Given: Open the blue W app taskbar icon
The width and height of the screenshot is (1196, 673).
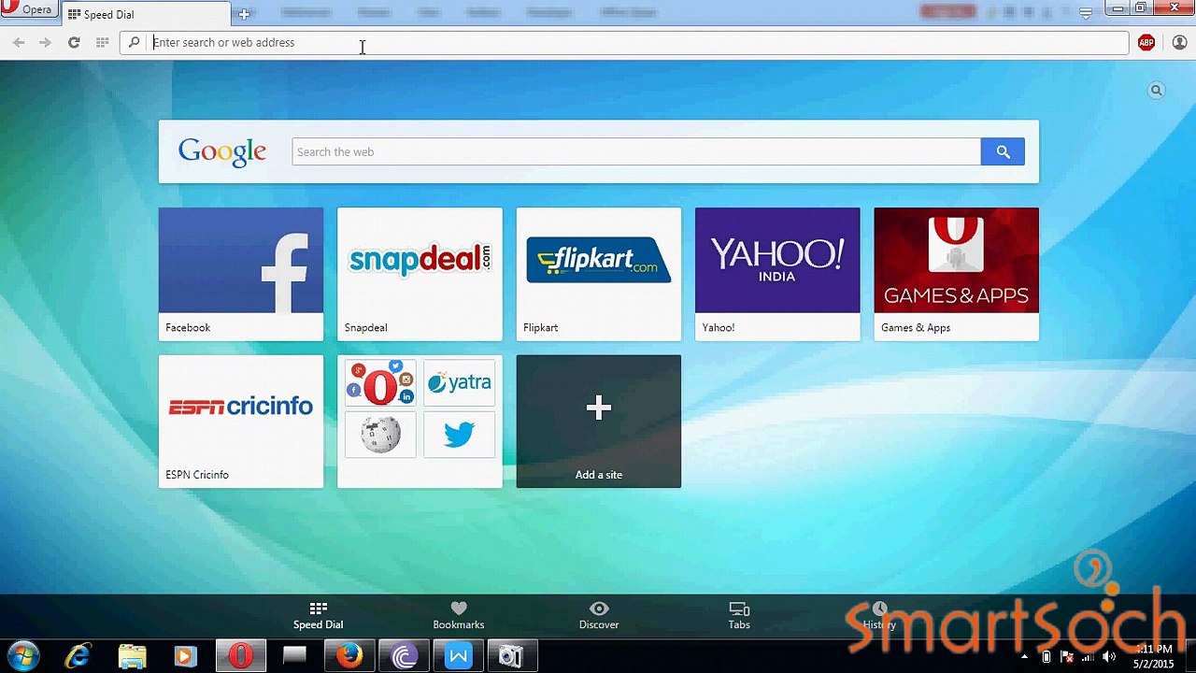Looking at the screenshot, I should [x=458, y=656].
